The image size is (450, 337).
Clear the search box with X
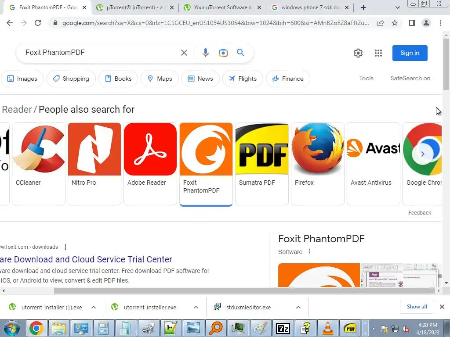pos(184,53)
